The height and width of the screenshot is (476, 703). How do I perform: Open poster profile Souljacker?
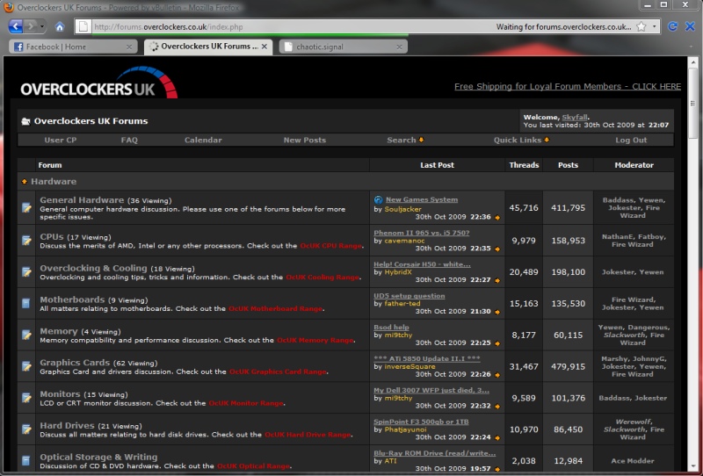(402, 209)
